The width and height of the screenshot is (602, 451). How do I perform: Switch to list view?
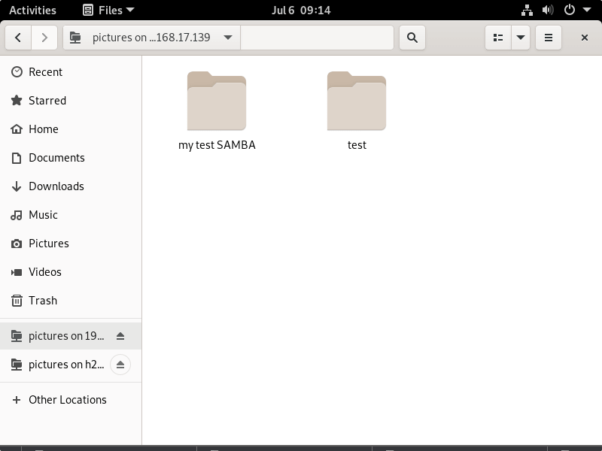click(x=498, y=38)
